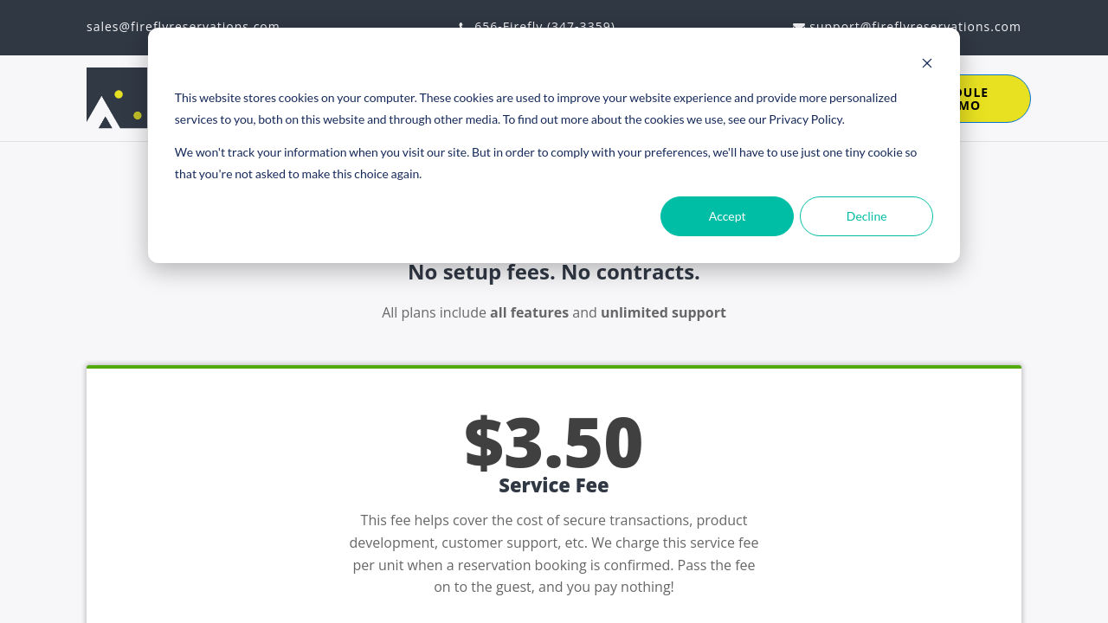
Task: Click the cookie notice's first paragraph
Action: tap(535, 108)
